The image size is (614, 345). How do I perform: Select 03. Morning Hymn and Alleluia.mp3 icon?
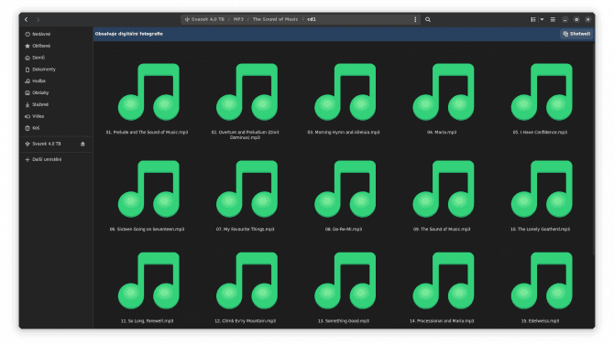[x=345, y=92]
